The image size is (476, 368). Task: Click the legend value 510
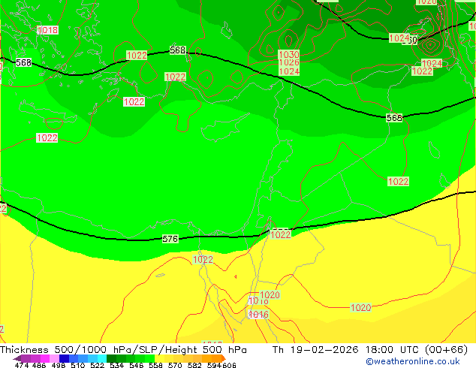78,365
